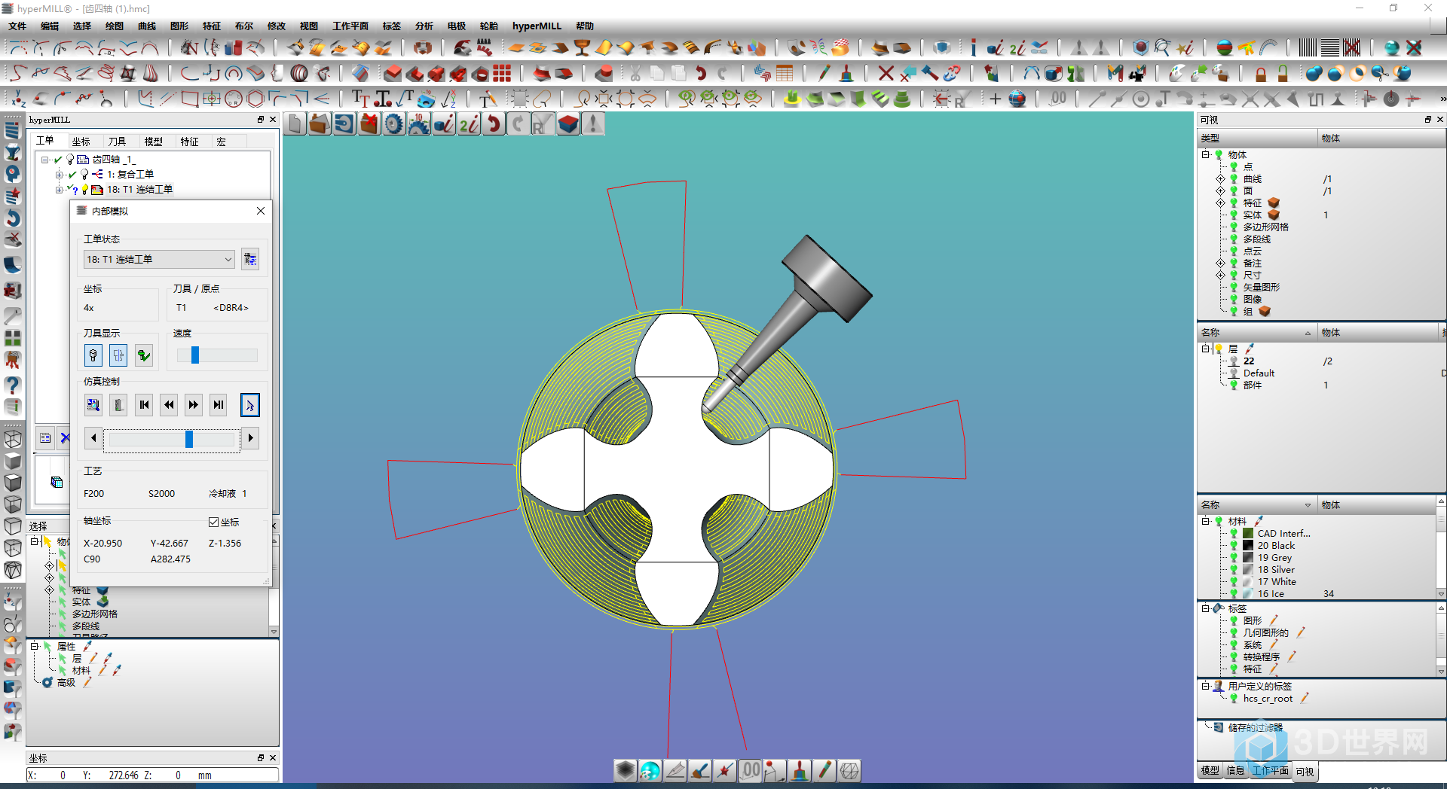Click the solid grey cube shading icon in sidebar
Viewport: 1447px width, 789px height.
coord(13,461)
